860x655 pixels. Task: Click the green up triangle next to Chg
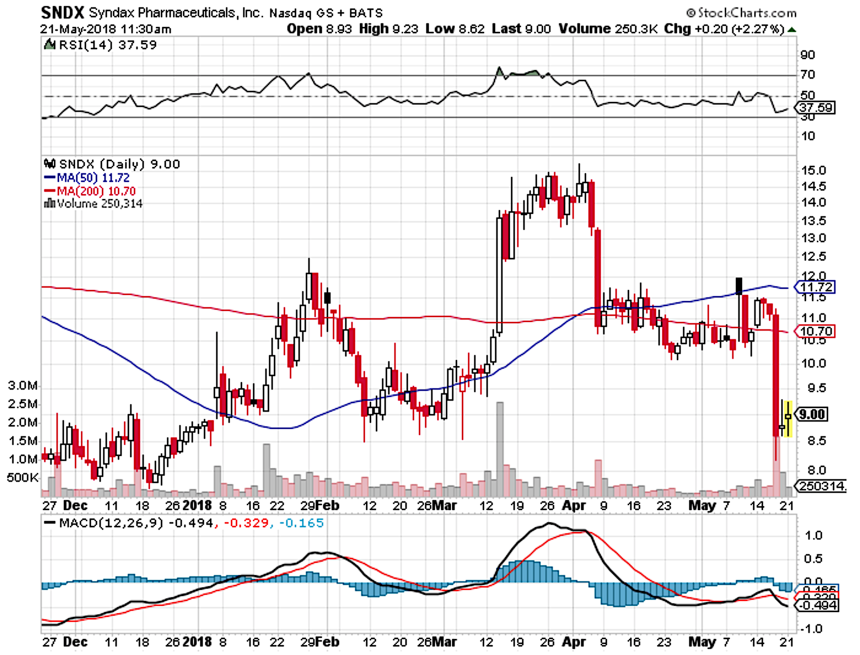[x=792, y=29]
